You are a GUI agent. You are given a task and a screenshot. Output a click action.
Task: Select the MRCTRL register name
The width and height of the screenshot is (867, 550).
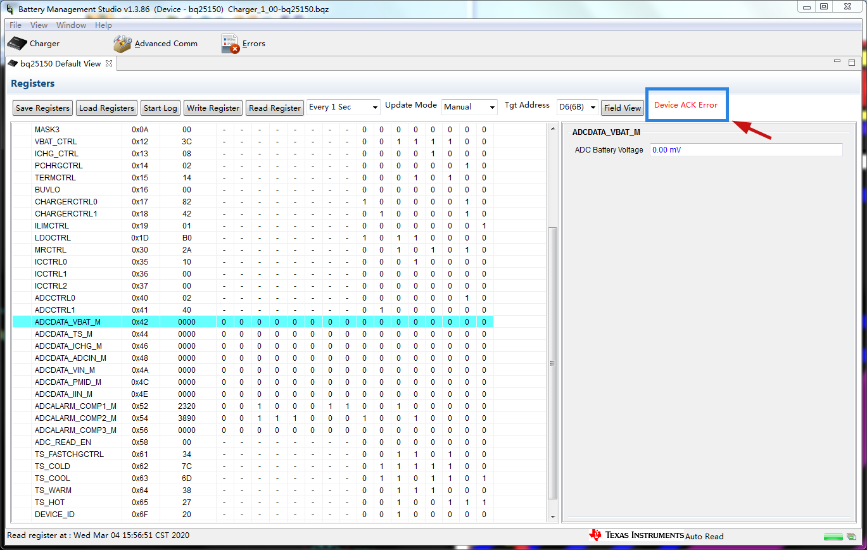click(51, 249)
